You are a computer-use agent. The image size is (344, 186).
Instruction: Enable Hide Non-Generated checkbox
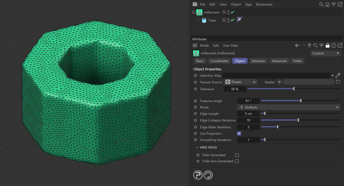tap(237, 161)
